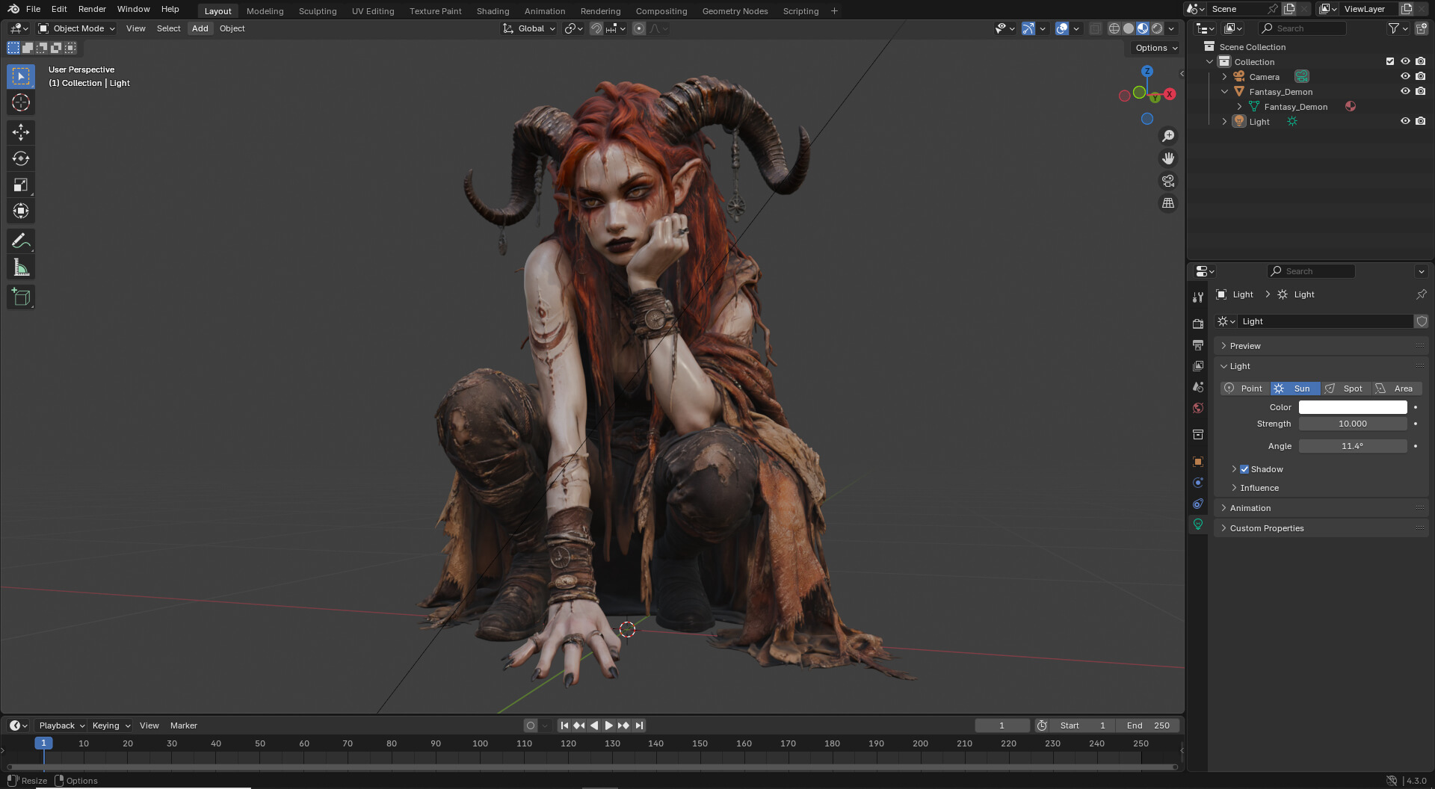Switch to the Shading workspace tab
The height and width of the screenshot is (789, 1435).
click(x=493, y=11)
